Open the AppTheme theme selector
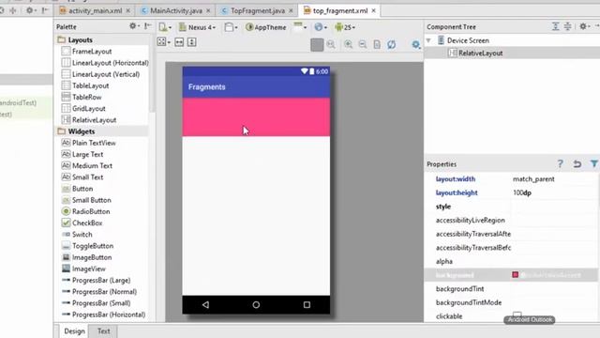The height and width of the screenshot is (338, 600). (x=266, y=27)
